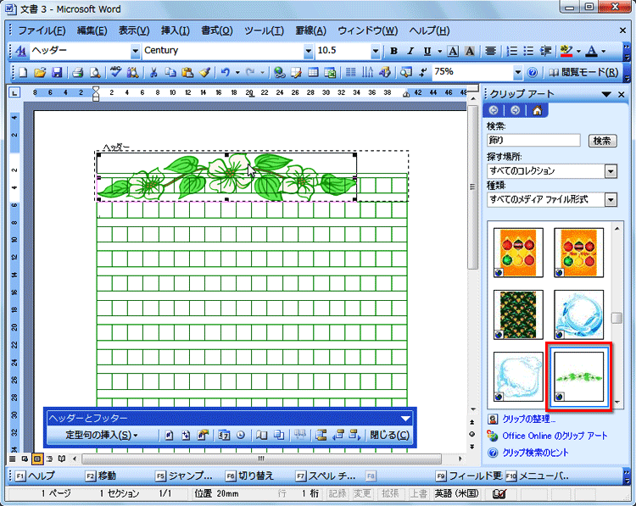This screenshot has height=506, width=636.
Task: Toggle the character border A button
Action: (x=453, y=51)
